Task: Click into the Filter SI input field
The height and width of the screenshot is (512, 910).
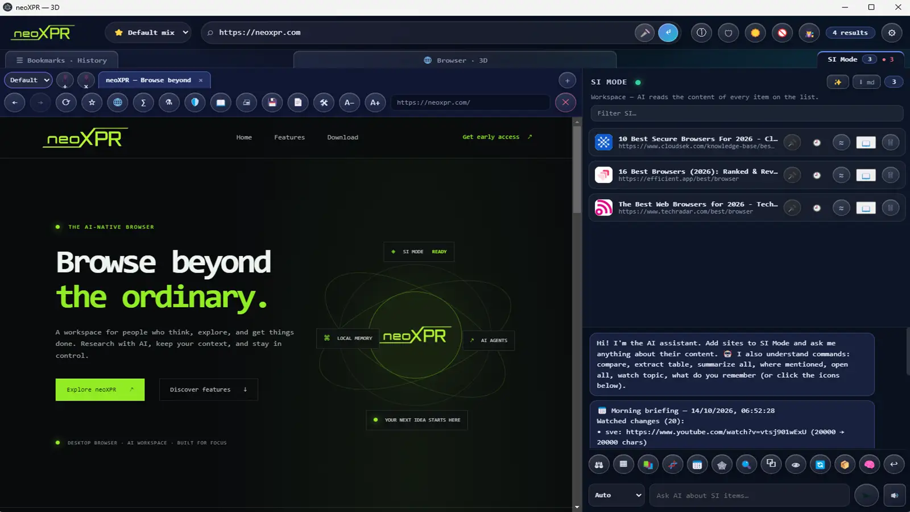Action: pyautogui.click(x=747, y=113)
